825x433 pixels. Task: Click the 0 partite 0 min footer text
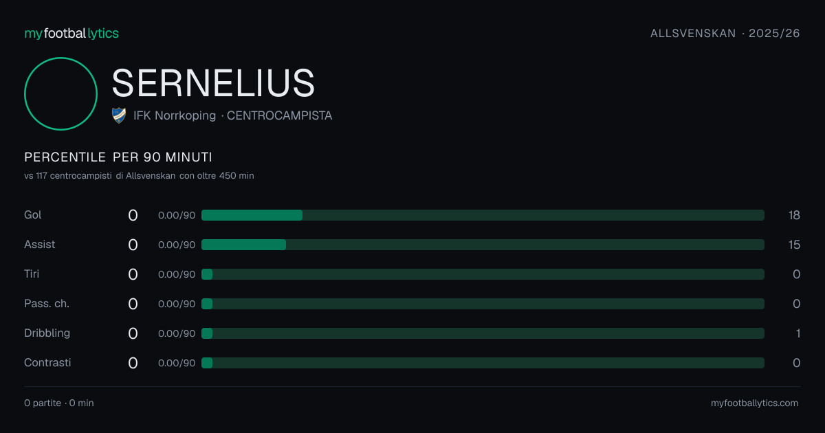(x=59, y=403)
